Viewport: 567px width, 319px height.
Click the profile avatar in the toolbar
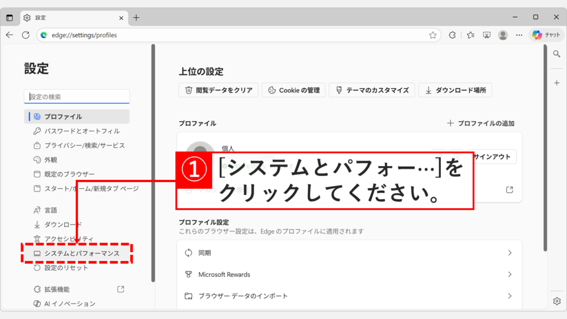(x=503, y=34)
